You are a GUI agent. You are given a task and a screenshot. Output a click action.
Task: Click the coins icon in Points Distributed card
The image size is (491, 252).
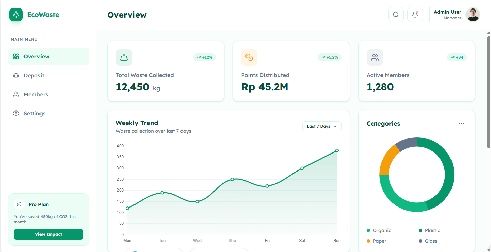click(249, 57)
